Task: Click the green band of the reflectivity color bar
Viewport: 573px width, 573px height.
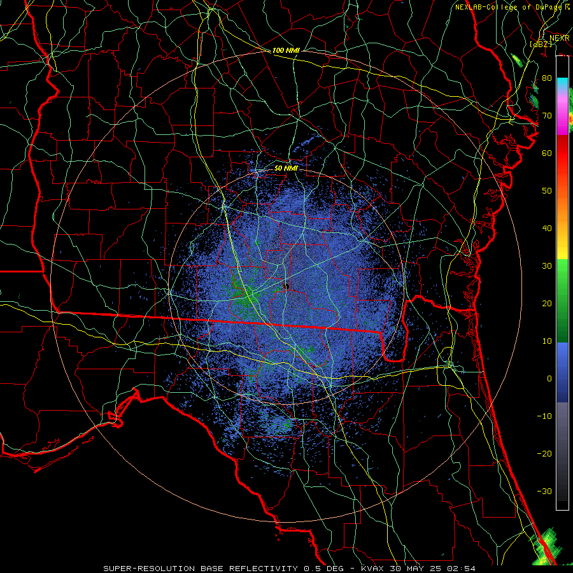Action: [x=562, y=301]
